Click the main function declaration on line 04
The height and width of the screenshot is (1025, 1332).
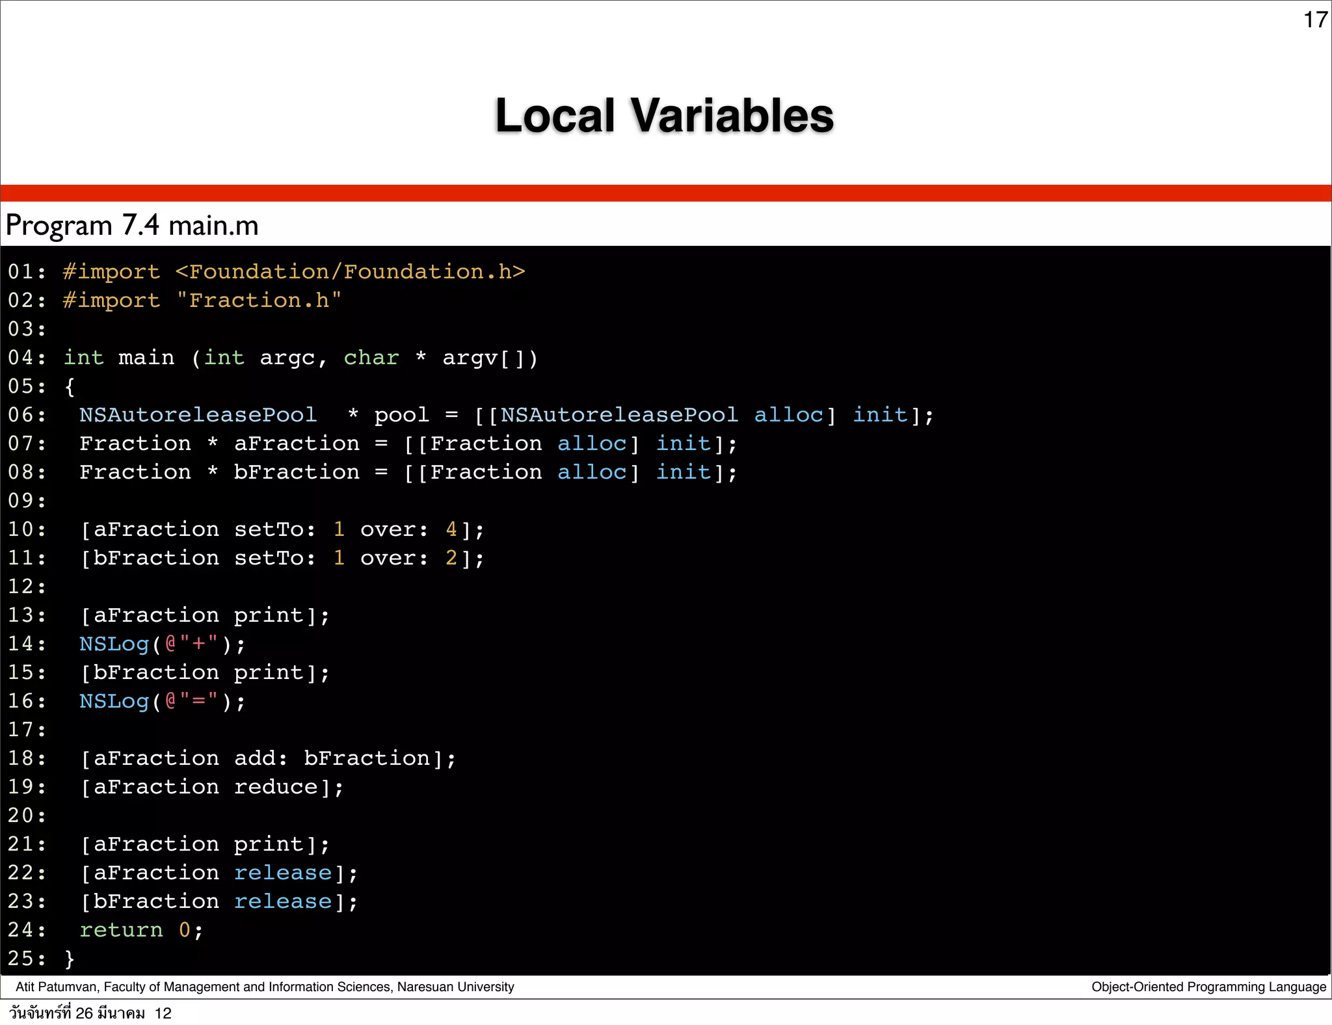coord(300,358)
